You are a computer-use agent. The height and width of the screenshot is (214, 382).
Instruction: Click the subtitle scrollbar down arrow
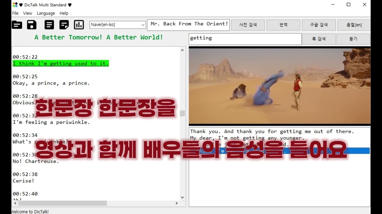[182, 198]
